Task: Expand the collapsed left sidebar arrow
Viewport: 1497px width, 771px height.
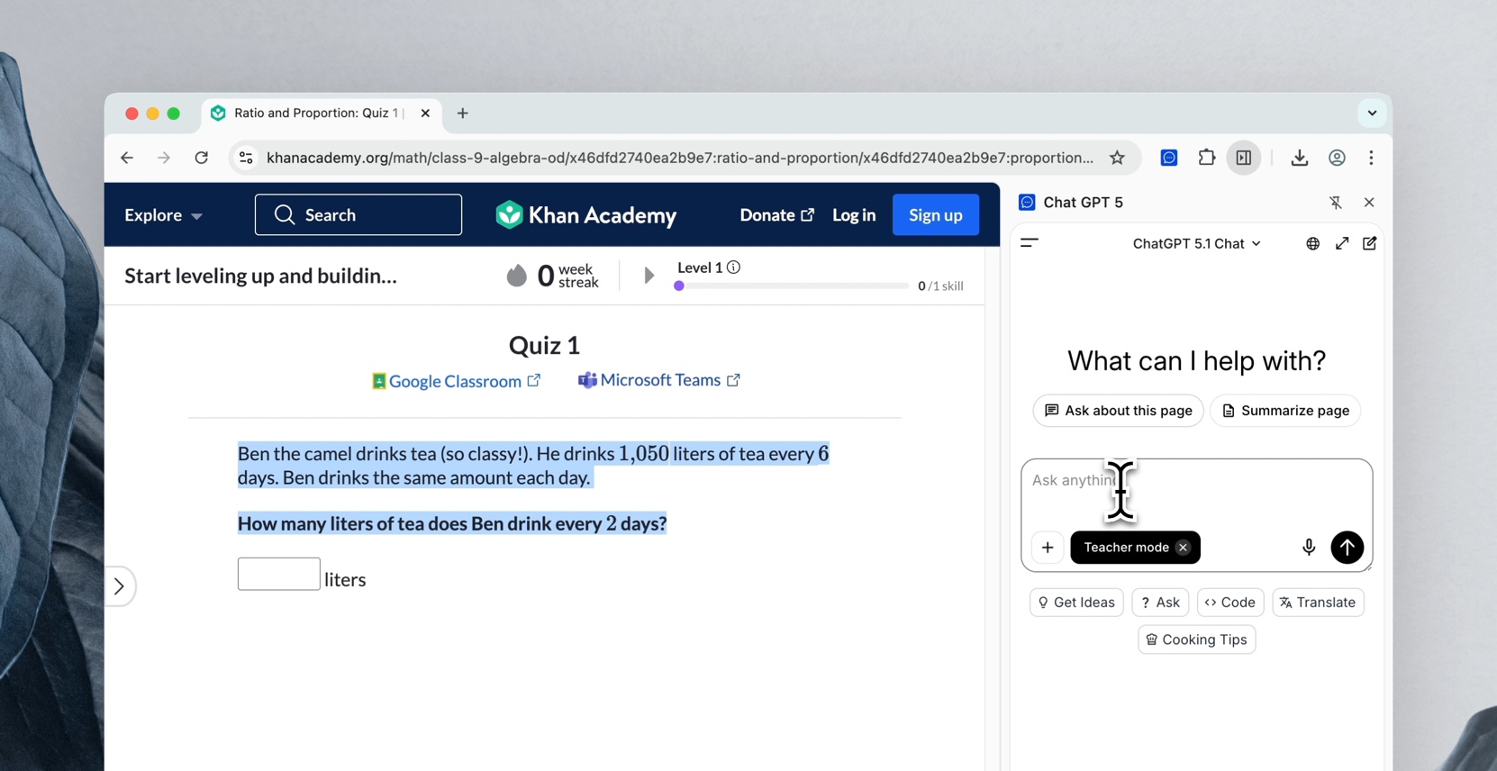Action: tap(120, 586)
